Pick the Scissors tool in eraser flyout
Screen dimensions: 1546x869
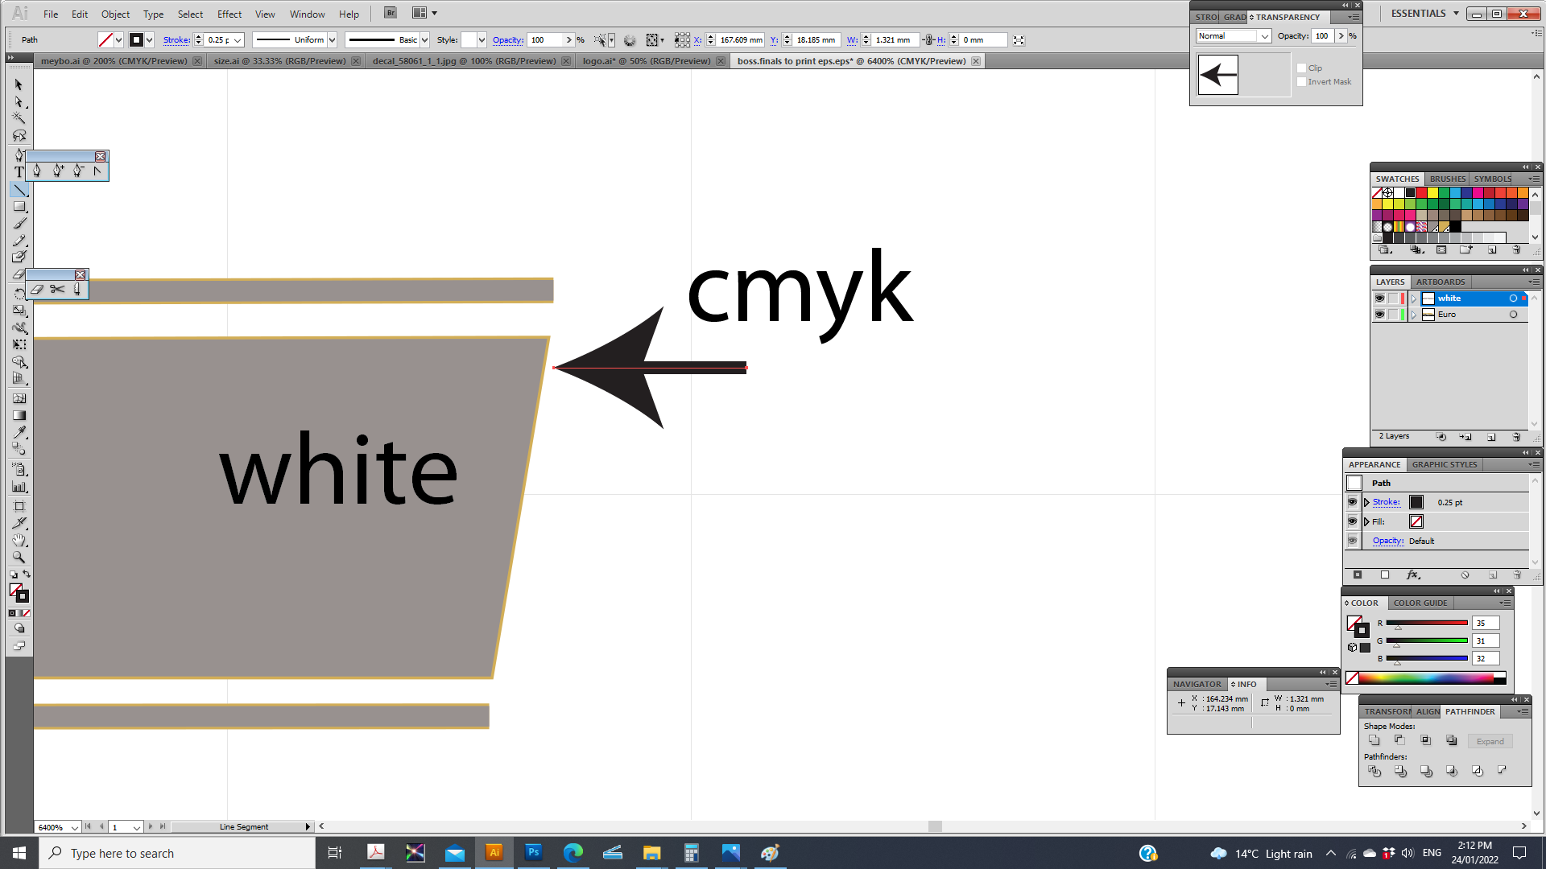tap(57, 289)
